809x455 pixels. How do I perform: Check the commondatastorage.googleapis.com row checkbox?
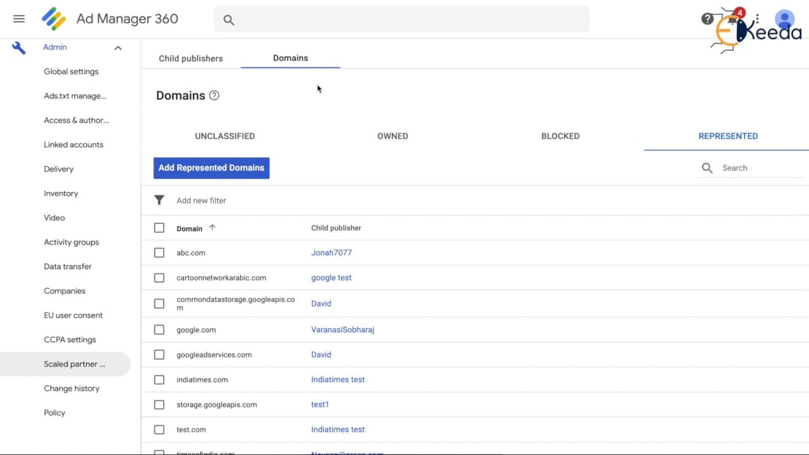[159, 304]
